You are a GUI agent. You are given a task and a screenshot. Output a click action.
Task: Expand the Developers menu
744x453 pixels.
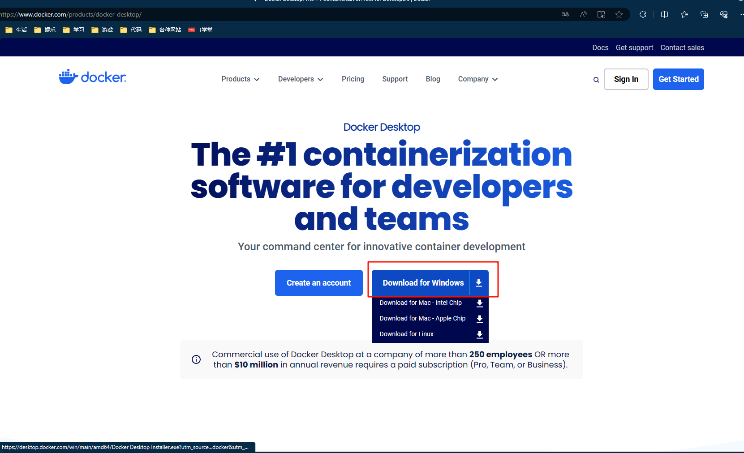tap(301, 79)
